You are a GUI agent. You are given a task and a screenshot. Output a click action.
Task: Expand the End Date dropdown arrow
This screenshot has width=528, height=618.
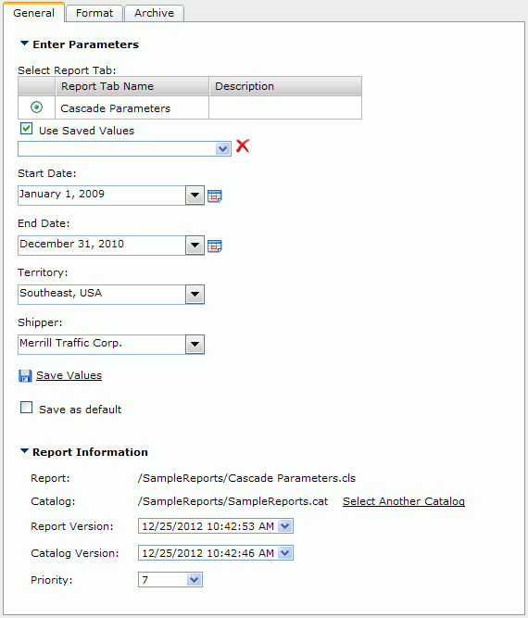[x=195, y=246]
